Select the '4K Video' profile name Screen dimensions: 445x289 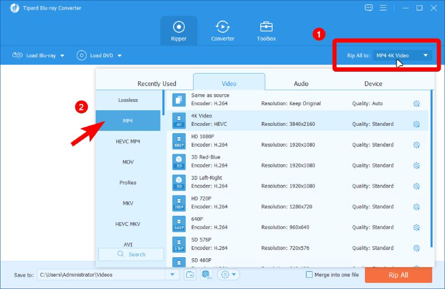pos(201,116)
